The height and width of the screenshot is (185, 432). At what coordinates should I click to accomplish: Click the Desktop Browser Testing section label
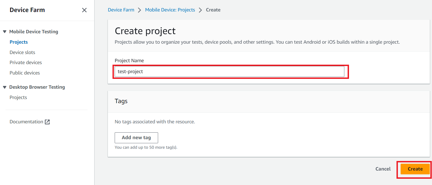(37, 87)
